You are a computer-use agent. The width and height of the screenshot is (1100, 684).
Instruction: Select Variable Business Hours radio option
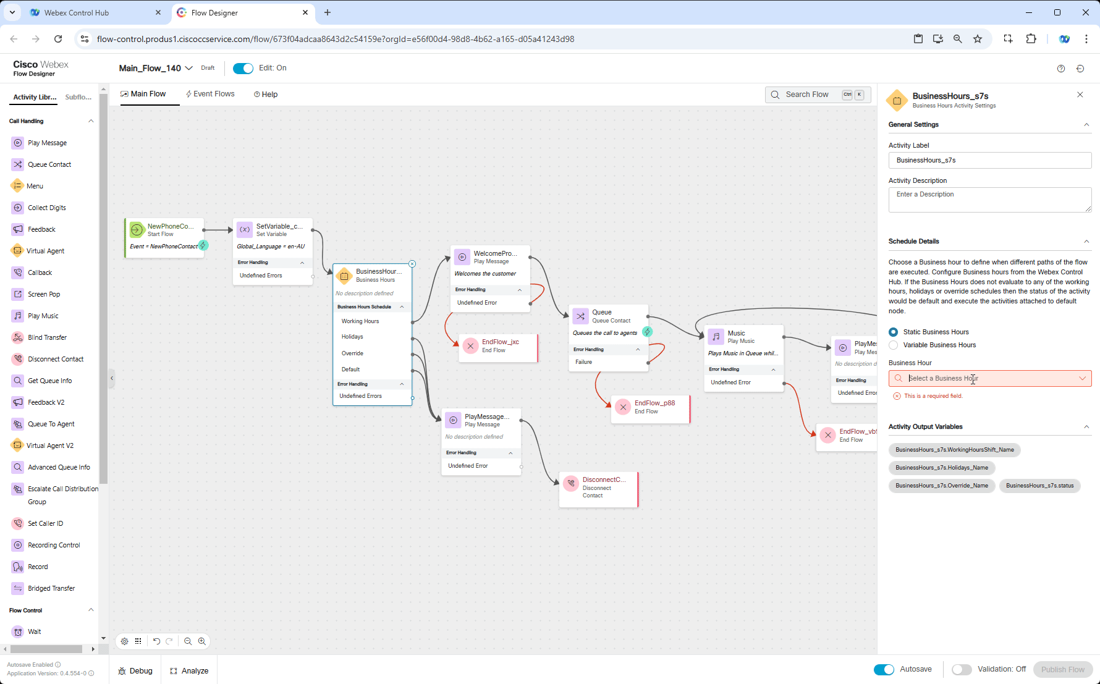click(893, 345)
